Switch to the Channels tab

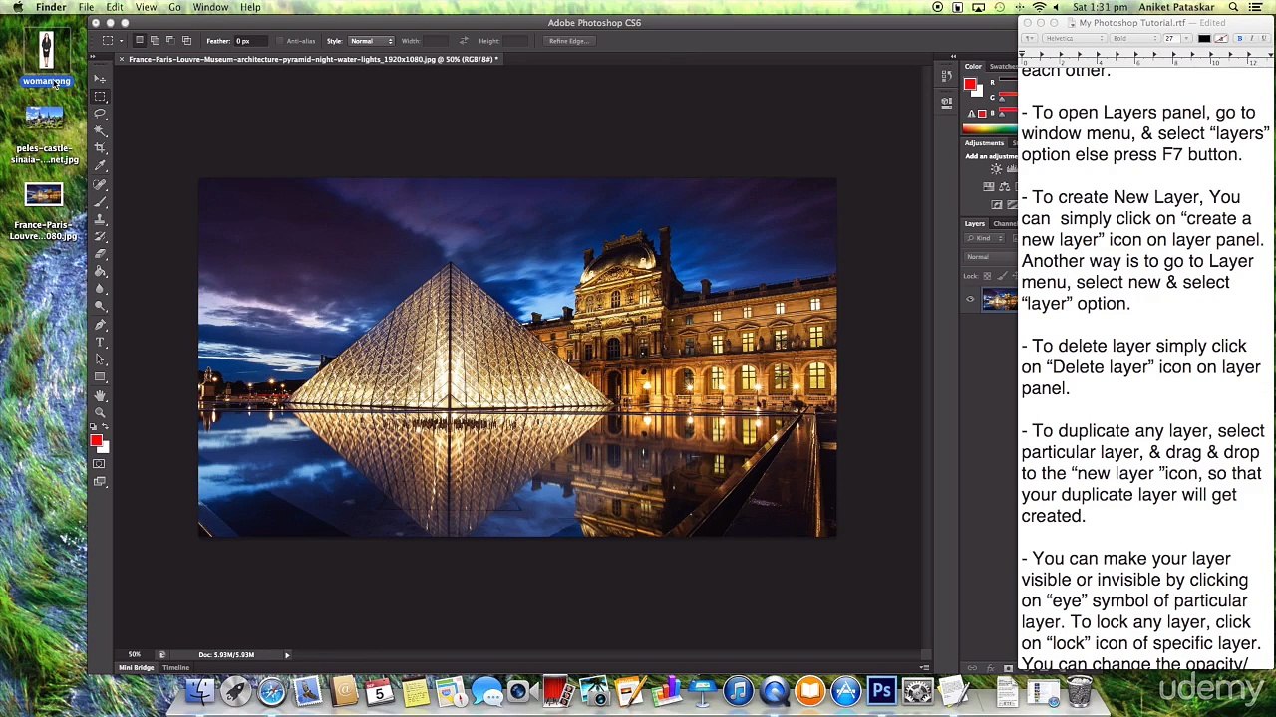tap(1004, 224)
